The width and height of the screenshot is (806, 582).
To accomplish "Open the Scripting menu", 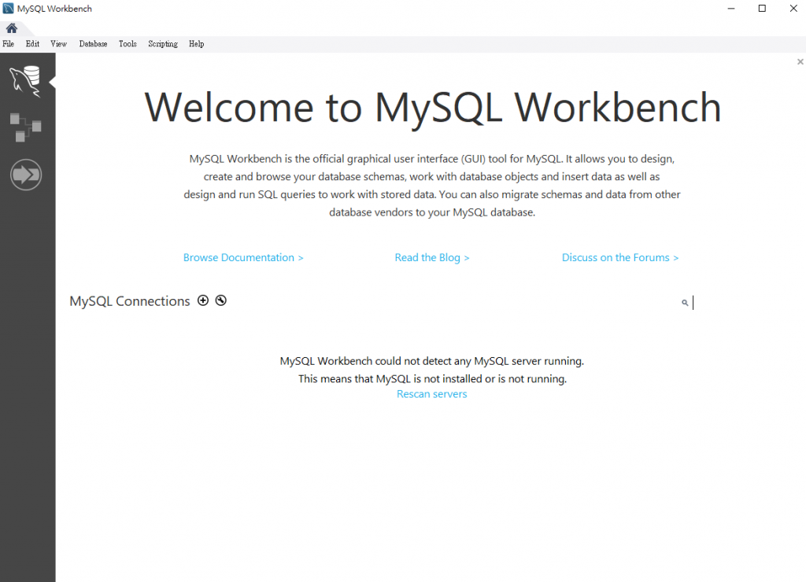I will (x=163, y=44).
